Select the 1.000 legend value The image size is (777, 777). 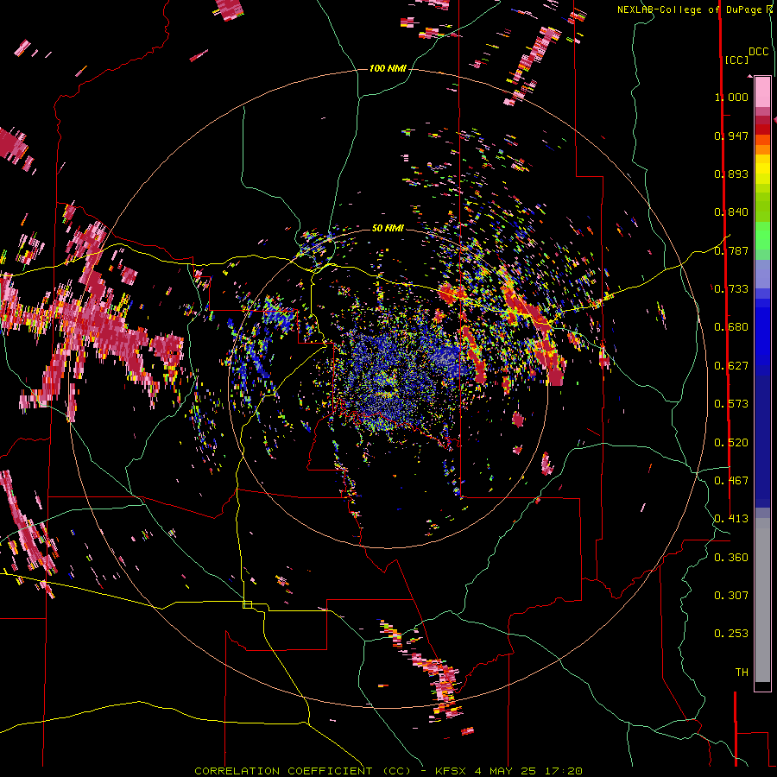click(731, 97)
